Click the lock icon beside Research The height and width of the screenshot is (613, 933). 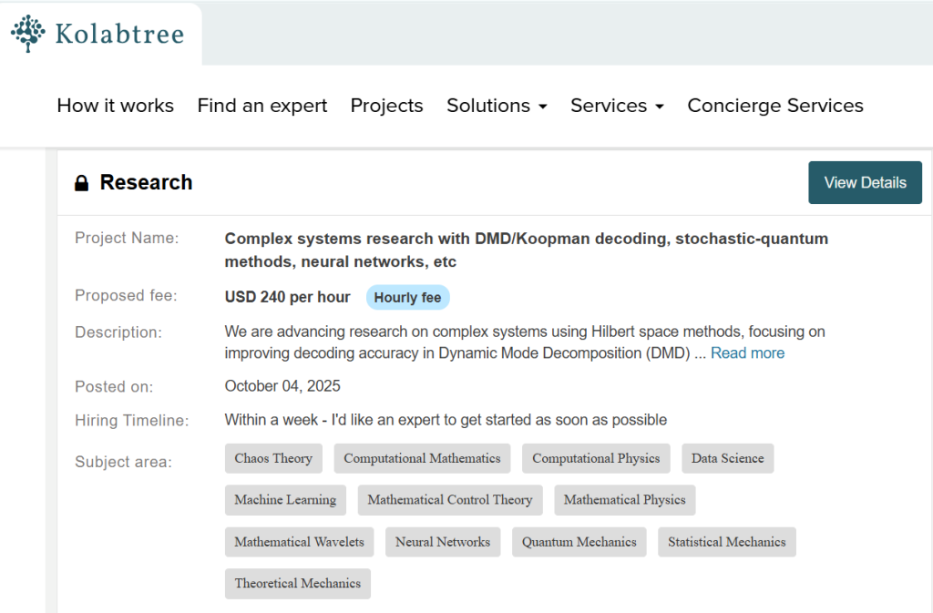pos(82,183)
